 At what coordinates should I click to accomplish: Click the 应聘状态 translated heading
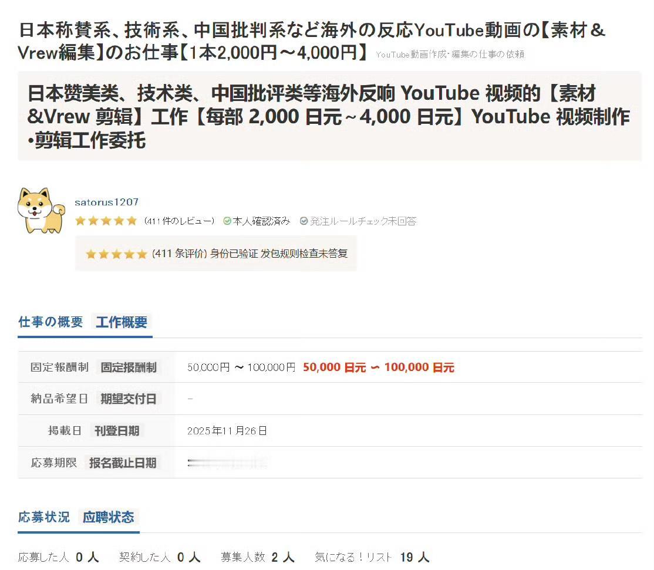click(x=109, y=518)
